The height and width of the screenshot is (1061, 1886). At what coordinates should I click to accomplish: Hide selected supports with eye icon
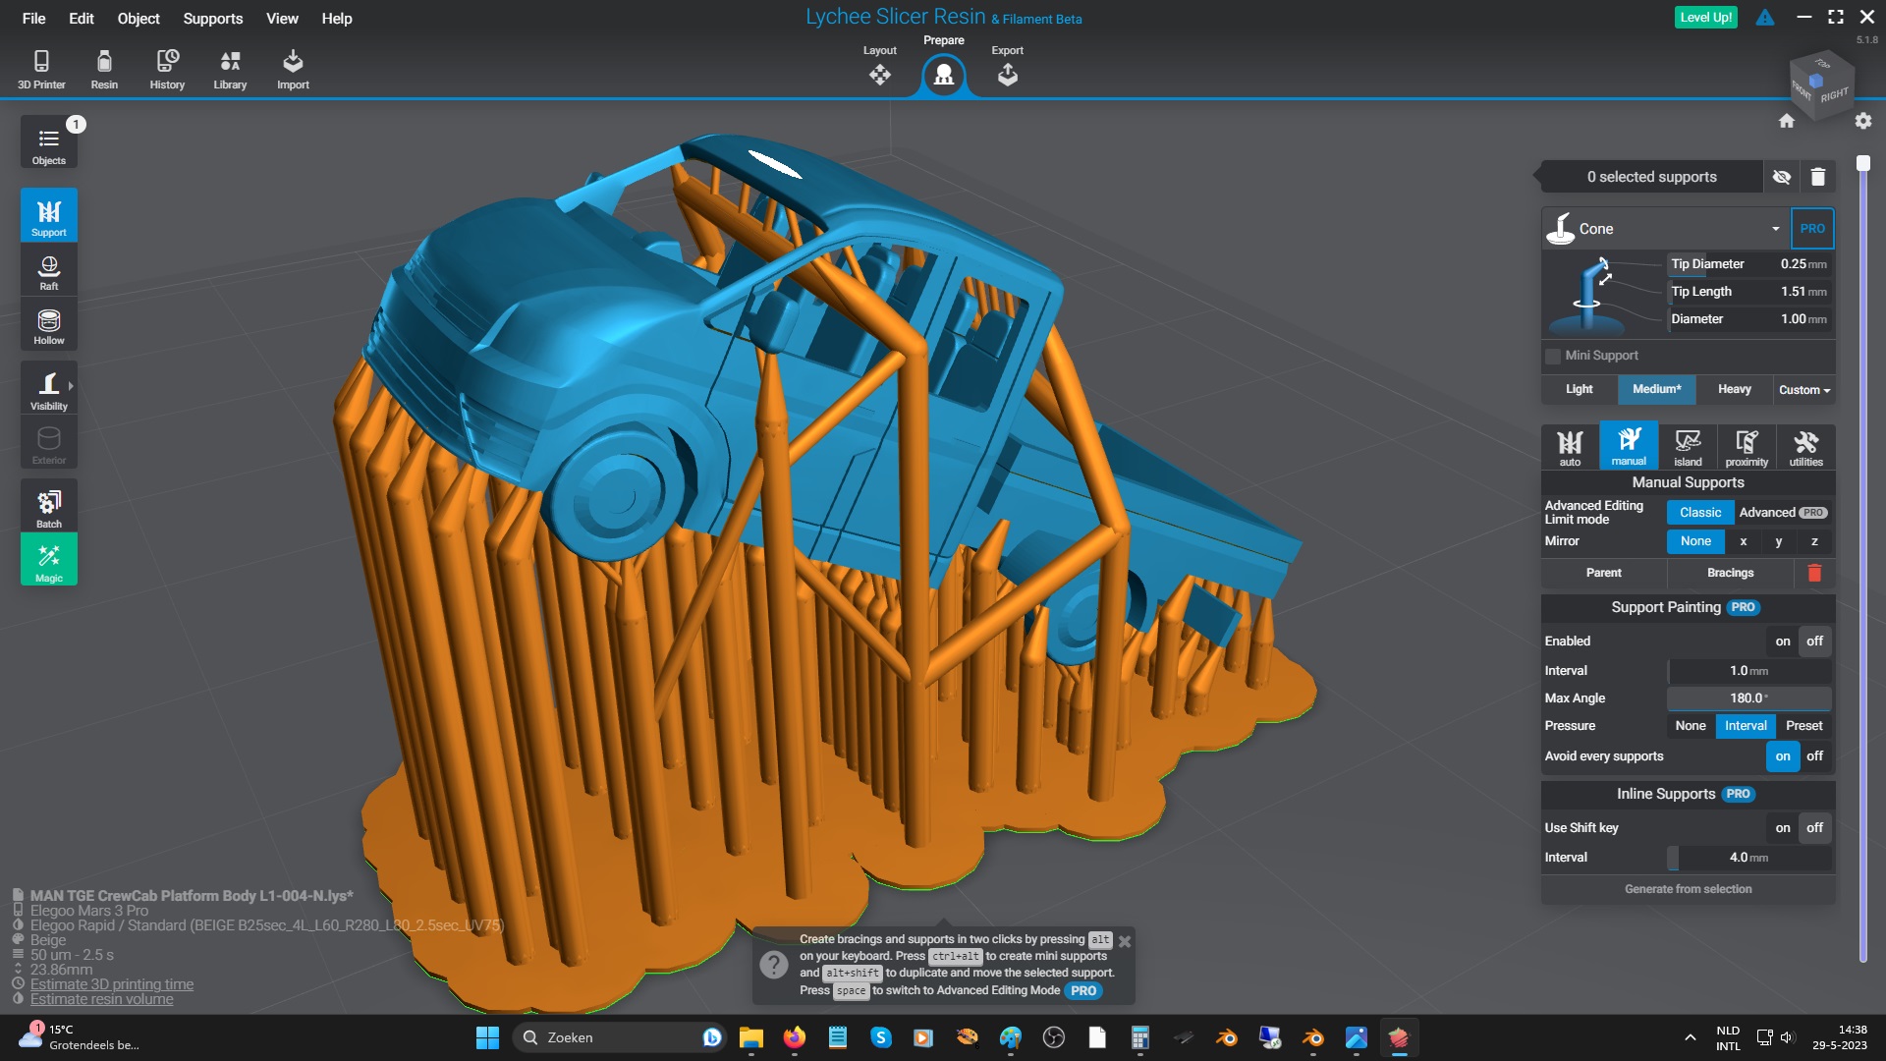[1781, 177]
